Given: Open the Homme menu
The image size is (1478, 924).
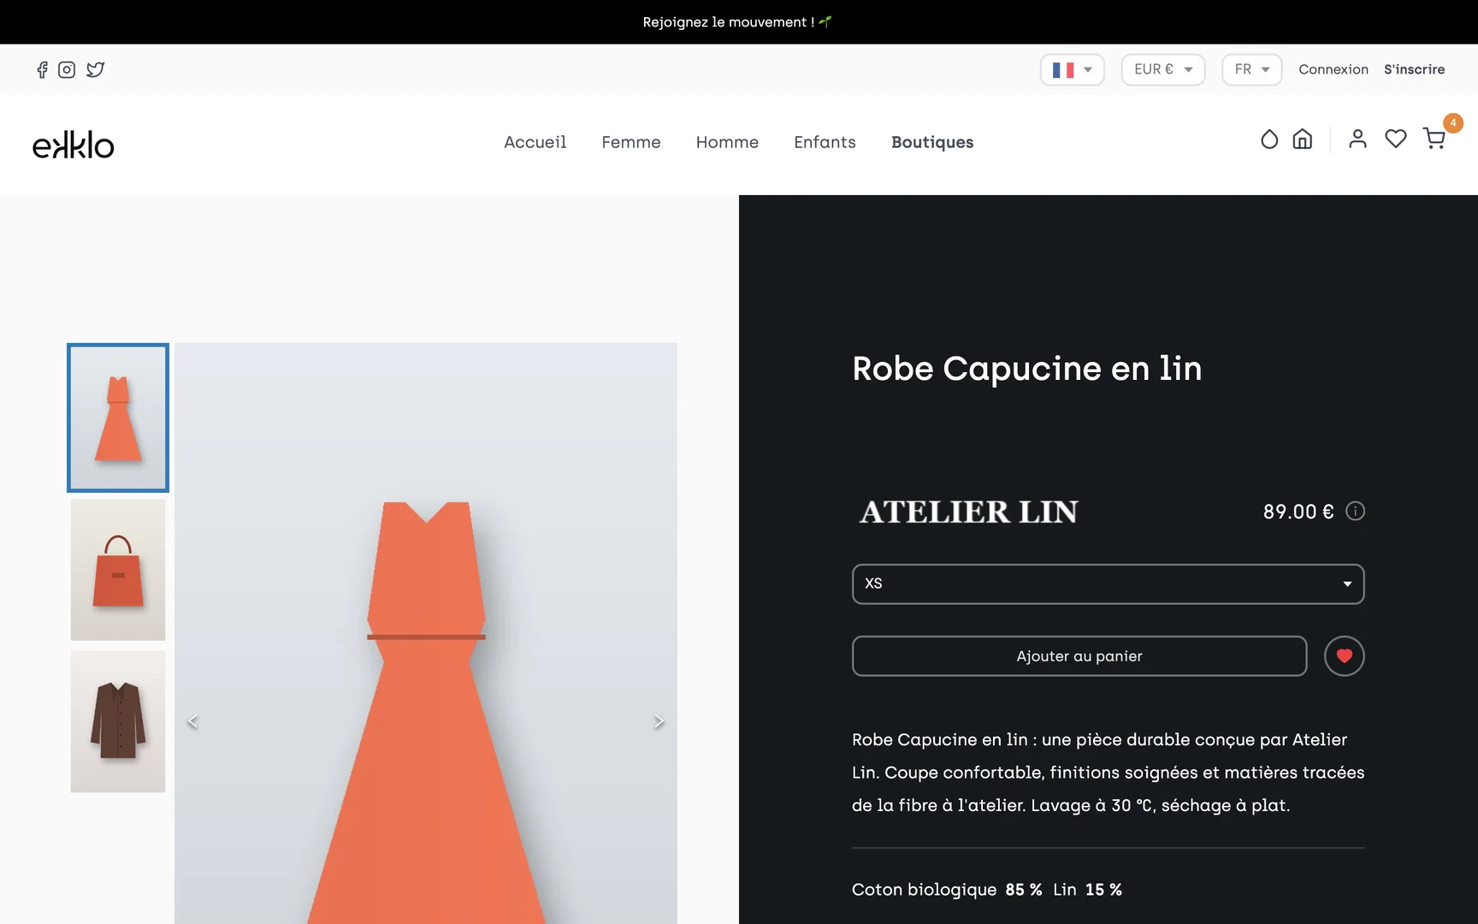Looking at the screenshot, I should [x=727, y=142].
